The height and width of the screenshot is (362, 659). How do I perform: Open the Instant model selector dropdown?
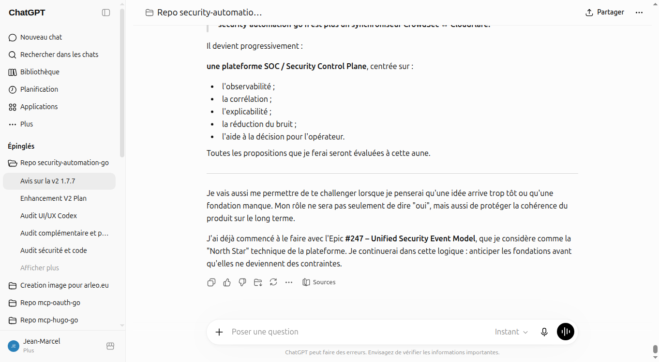(x=511, y=332)
